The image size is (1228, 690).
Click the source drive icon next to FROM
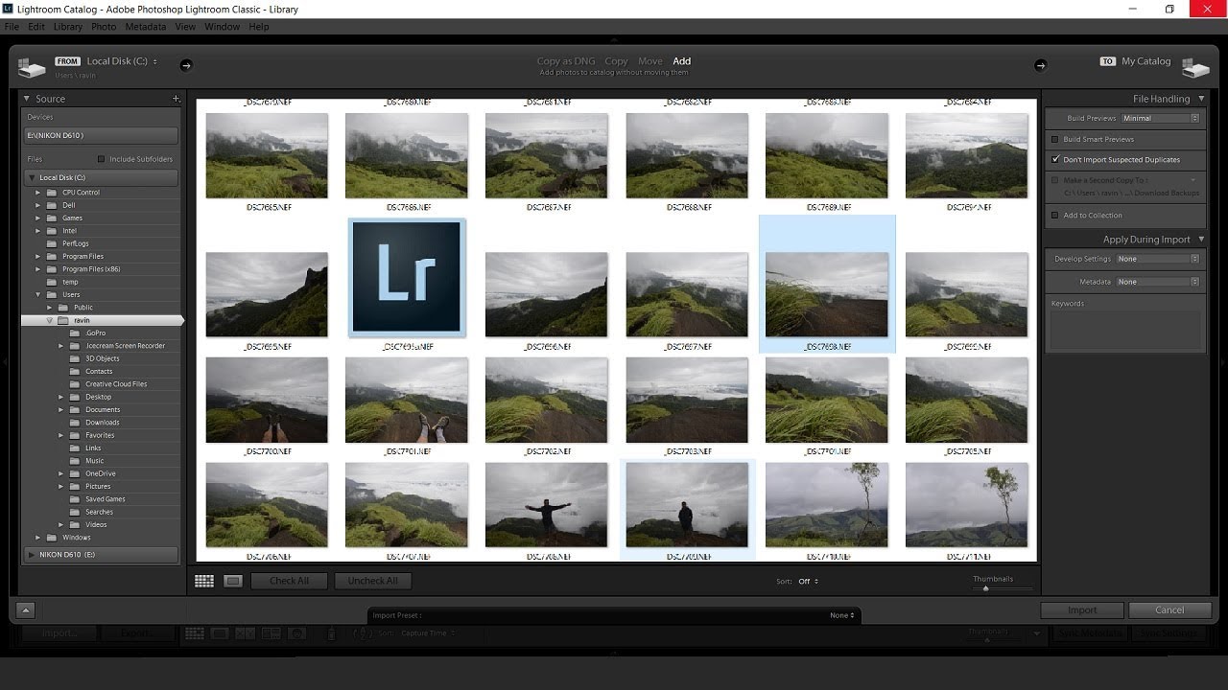coord(31,68)
